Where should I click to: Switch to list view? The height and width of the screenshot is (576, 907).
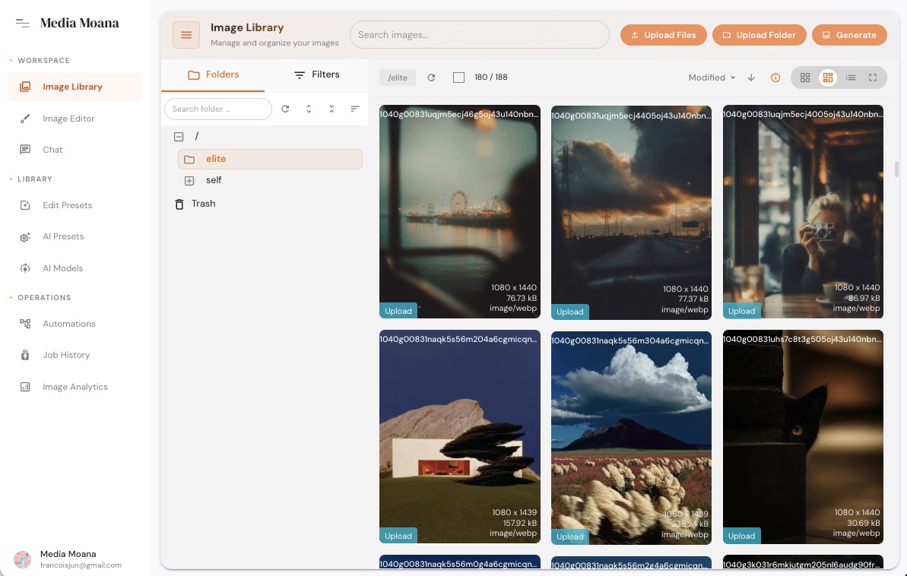(x=850, y=78)
